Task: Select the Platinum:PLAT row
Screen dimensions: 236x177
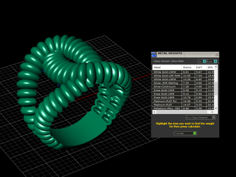Action: click(x=183, y=105)
